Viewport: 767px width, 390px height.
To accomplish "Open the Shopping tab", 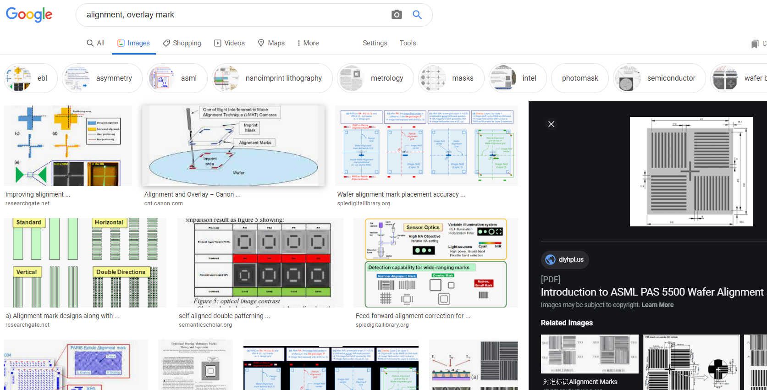I will 182,43.
